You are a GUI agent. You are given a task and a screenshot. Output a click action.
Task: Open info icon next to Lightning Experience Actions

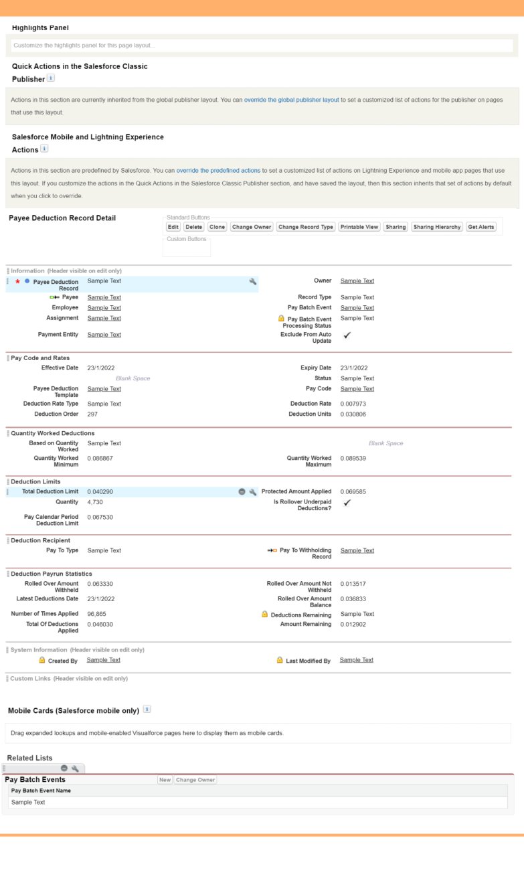pos(44,149)
